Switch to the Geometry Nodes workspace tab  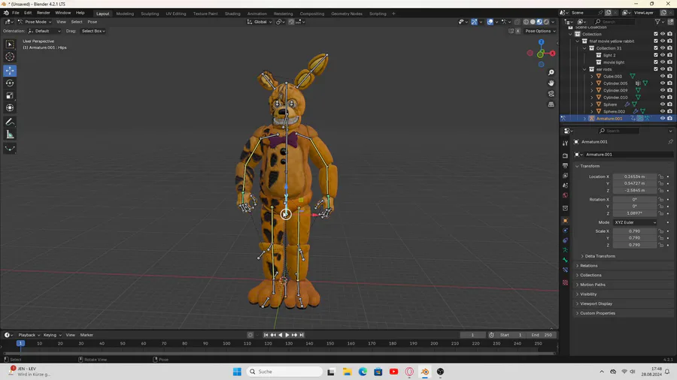click(347, 14)
